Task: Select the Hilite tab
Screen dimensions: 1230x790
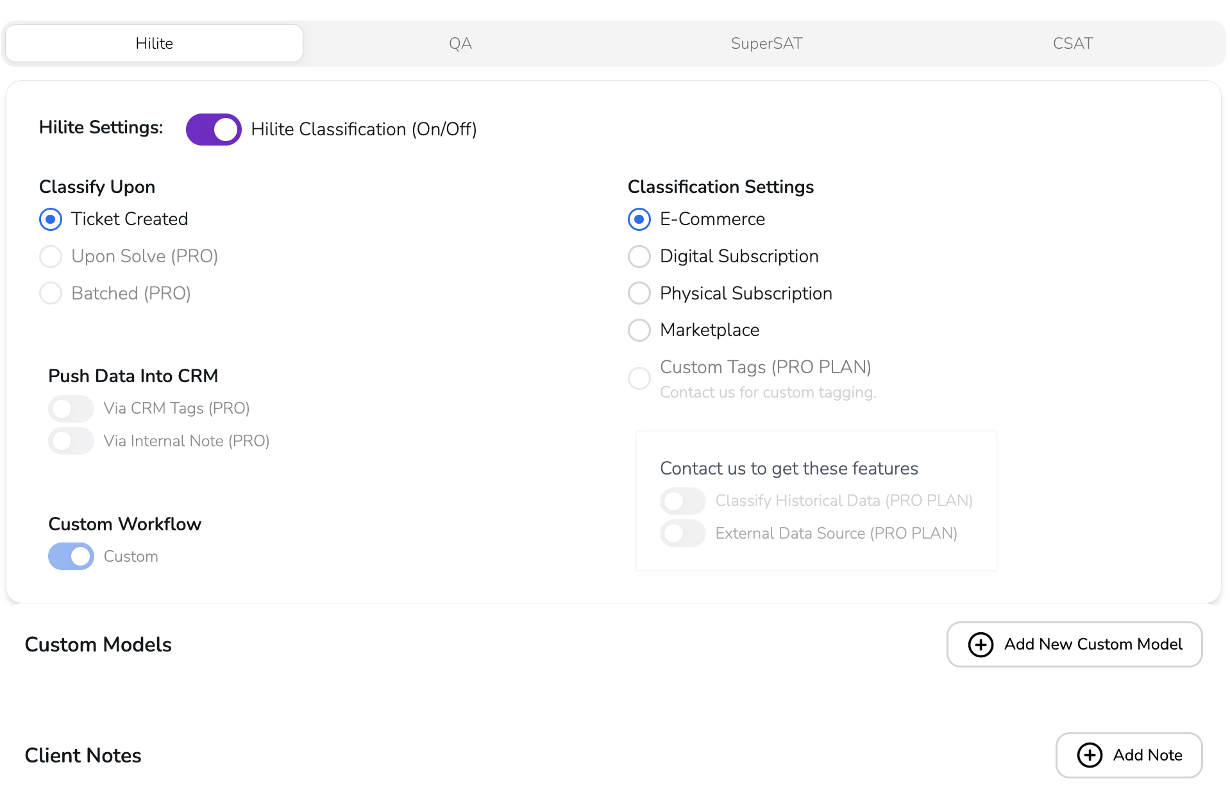Action: [x=154, y=44]
